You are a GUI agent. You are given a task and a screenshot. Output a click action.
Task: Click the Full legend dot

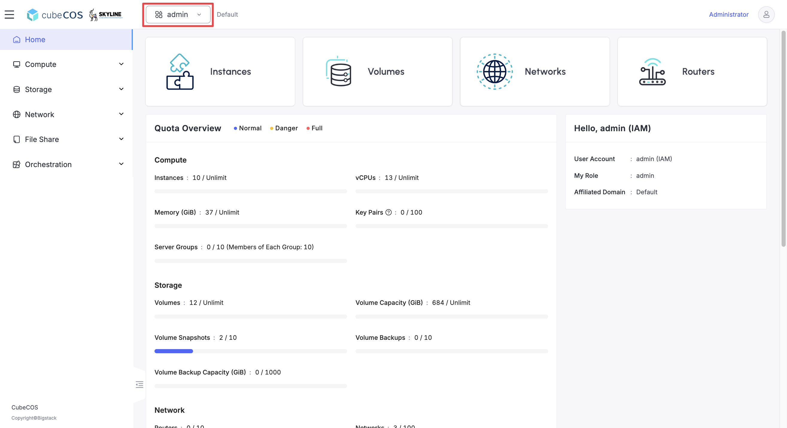coord(308,129)
